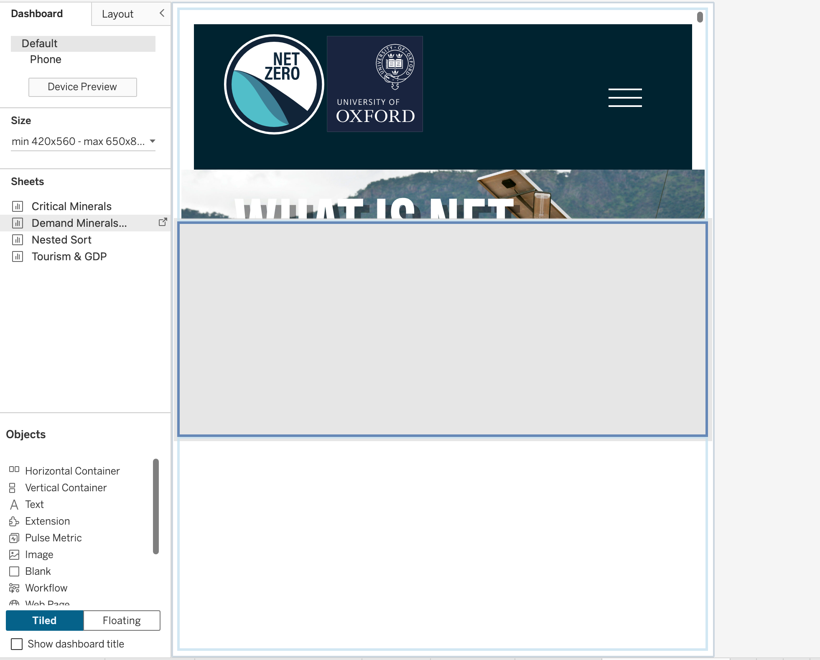Pick the Image object icon
Screen dimensions: 820x660
pos(14,555)
